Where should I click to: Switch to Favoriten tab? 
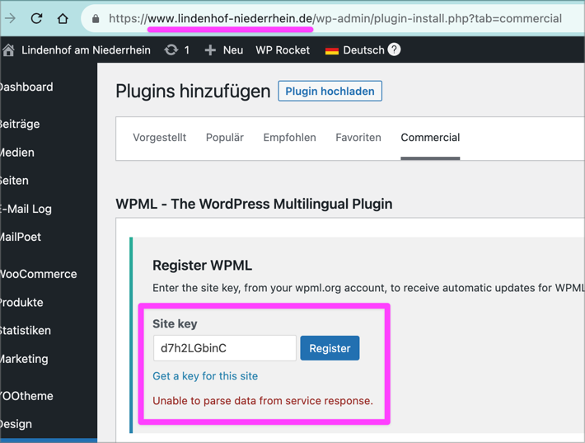pyautogui.click(x=358, y=138)
